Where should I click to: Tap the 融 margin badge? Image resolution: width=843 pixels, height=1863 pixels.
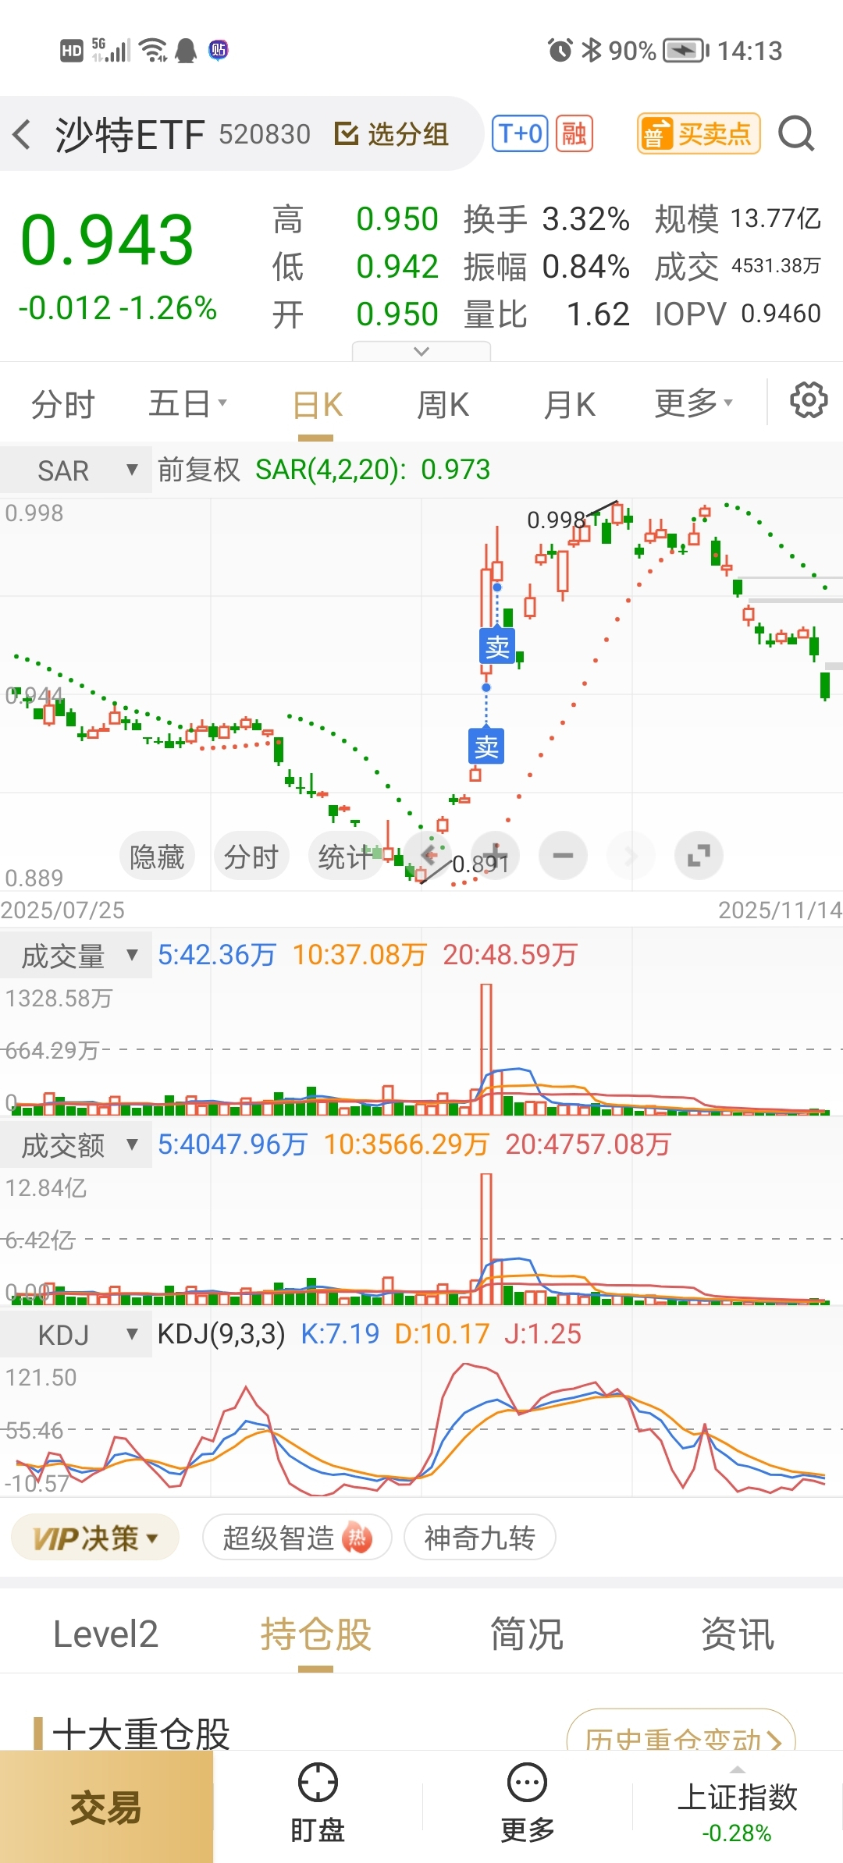click(574, 133)
